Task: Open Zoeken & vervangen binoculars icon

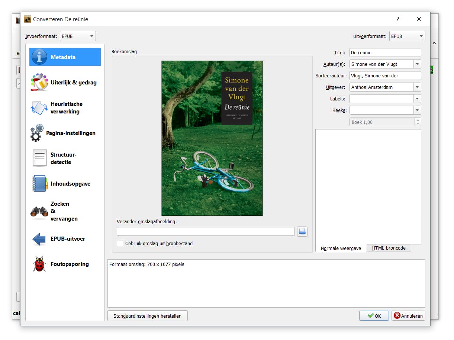Action: (39, 211)
